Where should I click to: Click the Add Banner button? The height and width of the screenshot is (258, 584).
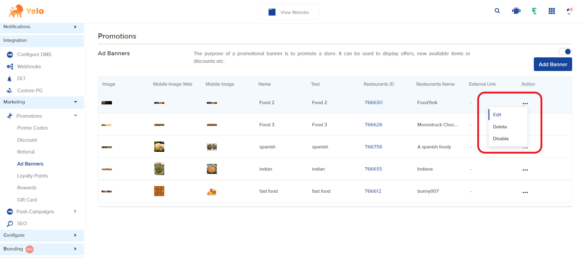point(553,64)
